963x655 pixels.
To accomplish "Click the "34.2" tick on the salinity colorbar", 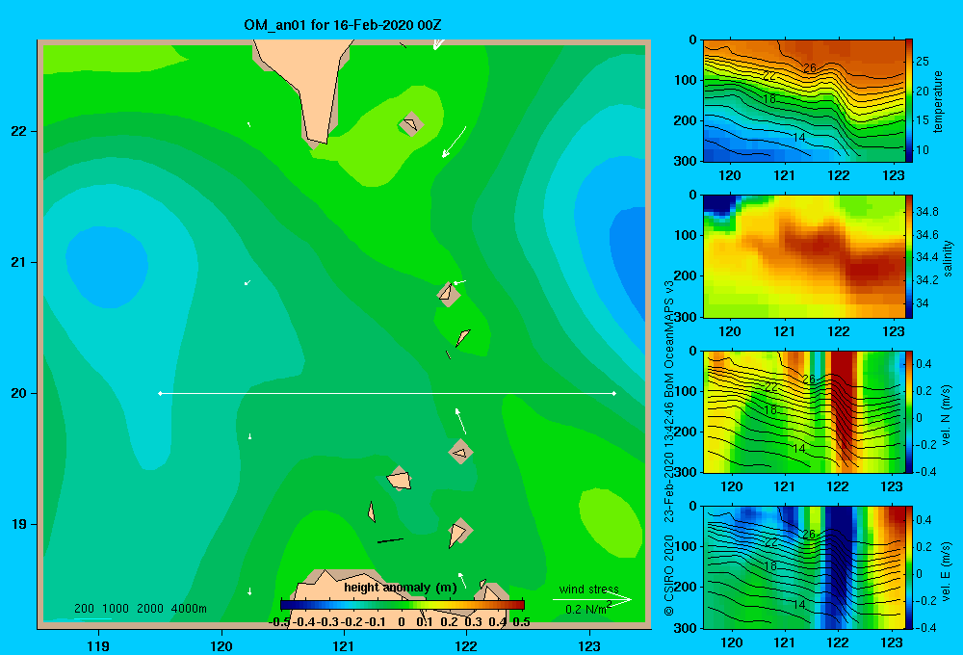I will coord(926,279).
